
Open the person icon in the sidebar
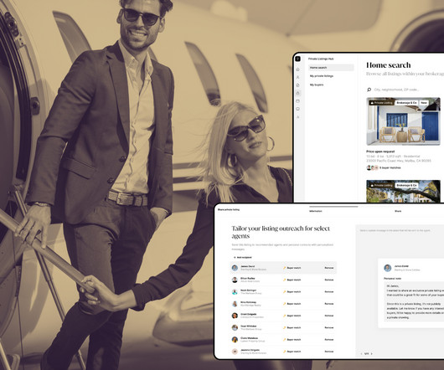tap(297, 77)
